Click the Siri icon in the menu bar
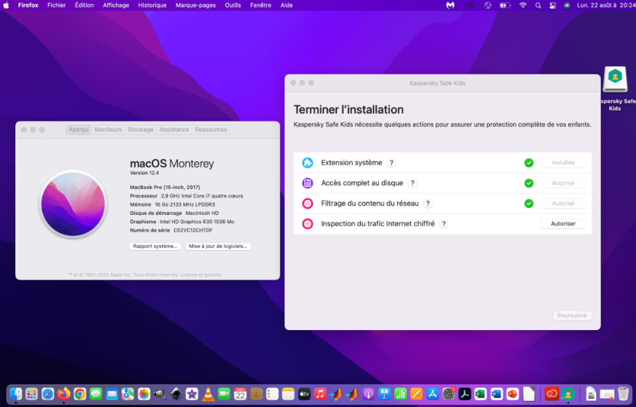636x407 pixels. [567, 5]
